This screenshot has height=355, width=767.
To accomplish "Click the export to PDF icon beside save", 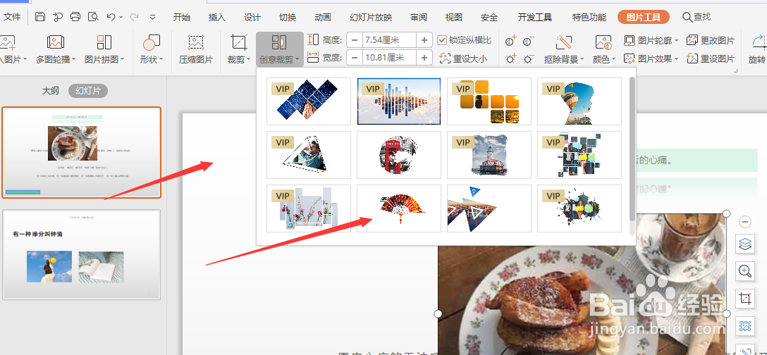I will click(x=58, y=17).
